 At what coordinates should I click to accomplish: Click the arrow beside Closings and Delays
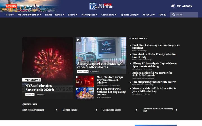click(x=137, y=110)
